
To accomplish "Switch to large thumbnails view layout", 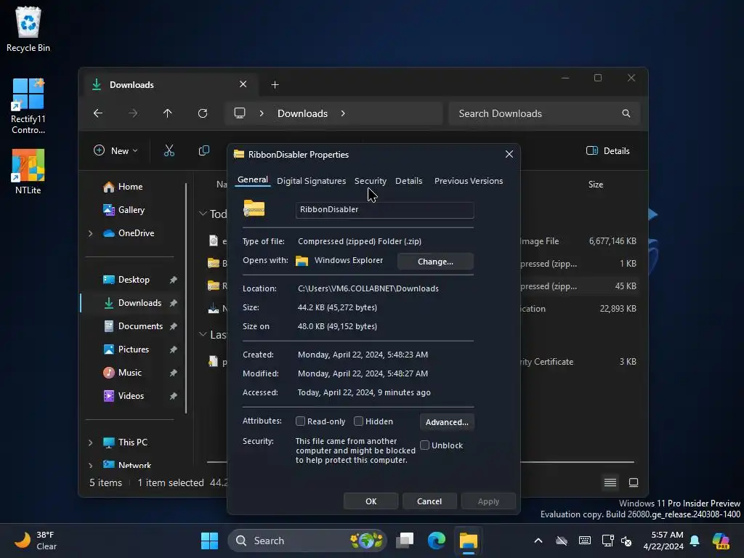I will click(634, 482).
